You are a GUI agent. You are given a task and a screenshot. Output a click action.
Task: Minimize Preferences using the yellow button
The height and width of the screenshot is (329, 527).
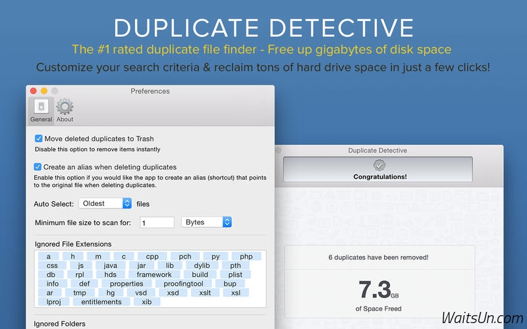(44, 91)
